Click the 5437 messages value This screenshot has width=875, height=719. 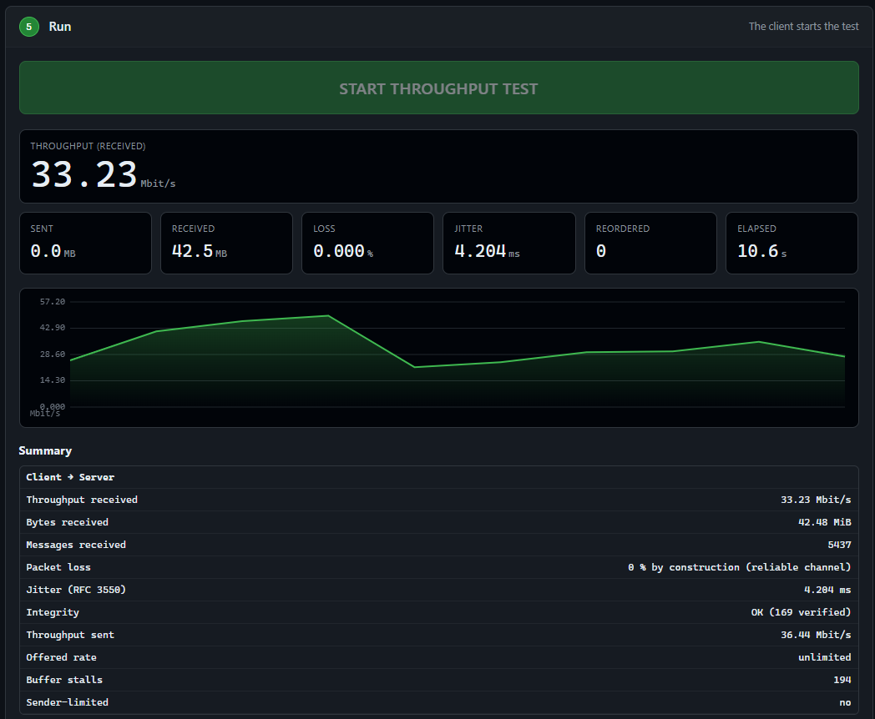tap(840, 545)
